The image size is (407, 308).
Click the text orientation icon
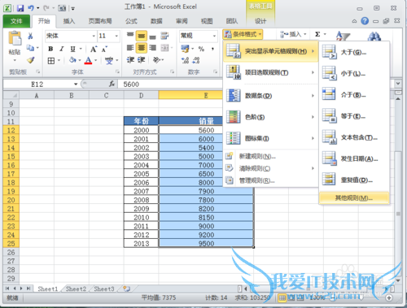(x=156, y=60)
